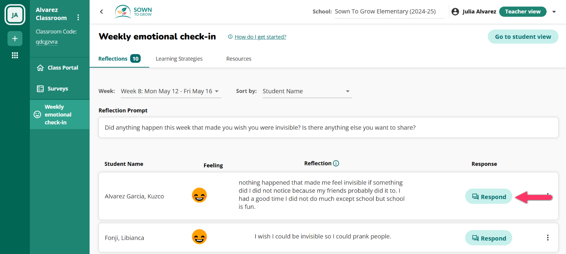The image size is (566, 254).
Task: Click the Go to student view button
Action: point(523,37)
